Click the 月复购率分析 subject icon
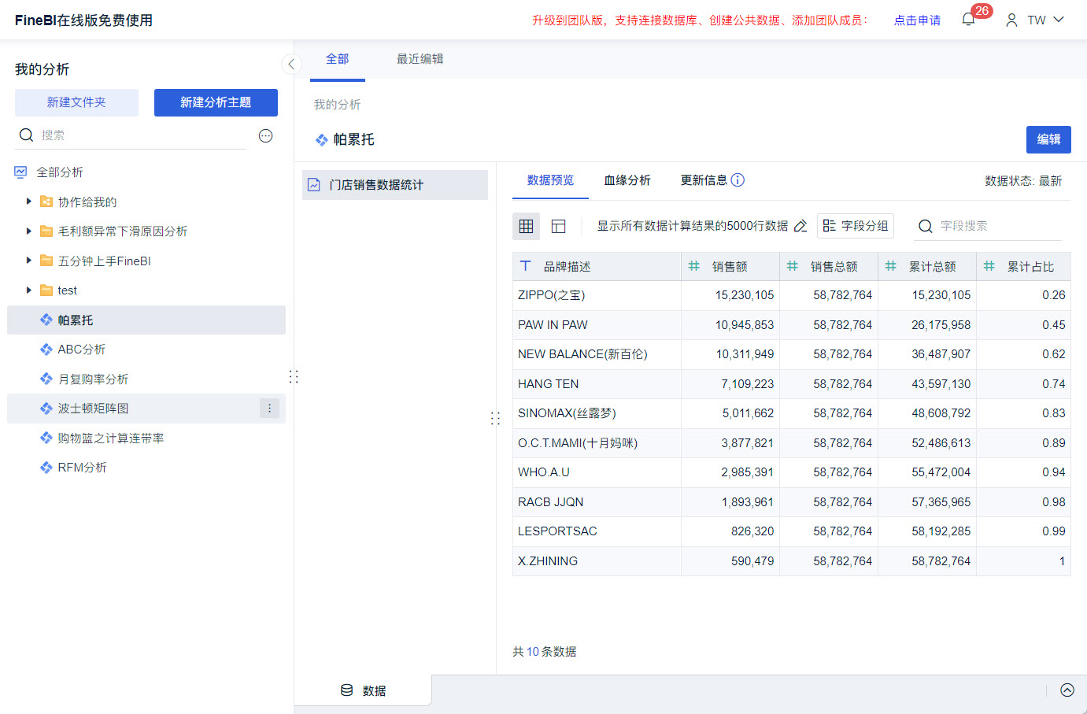The width and height of the screenshot is (1087, 714). click(x=46, y=379)
